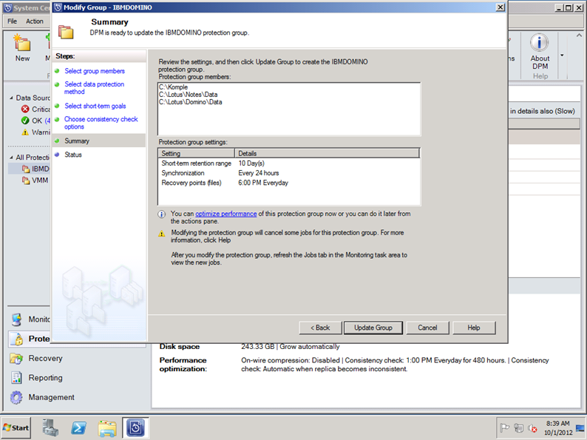Select C:\Lotus\Notes\Data member entry
The width and height of the screenshot is (587, 440).
tap(189, 95)
